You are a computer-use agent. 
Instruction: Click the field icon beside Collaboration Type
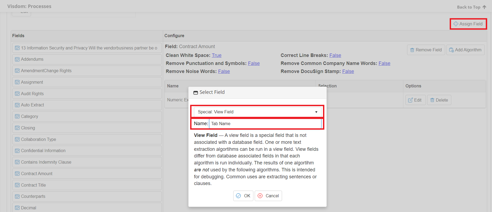pos(17,139)
